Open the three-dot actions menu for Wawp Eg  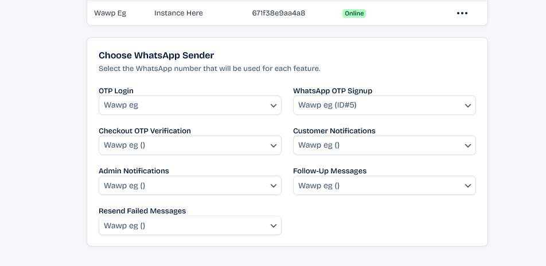pyautogui.click(x=462, y=13)
